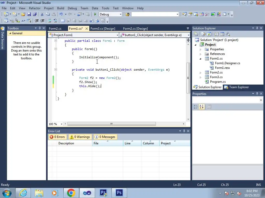Click the code editor horizontal scrollbar thumb
265x198 pixels.
click(112, 124)
